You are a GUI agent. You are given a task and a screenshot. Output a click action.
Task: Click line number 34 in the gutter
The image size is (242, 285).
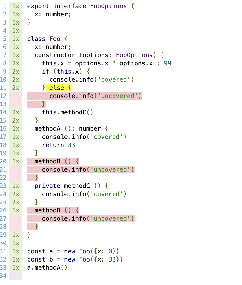point(3,276)
